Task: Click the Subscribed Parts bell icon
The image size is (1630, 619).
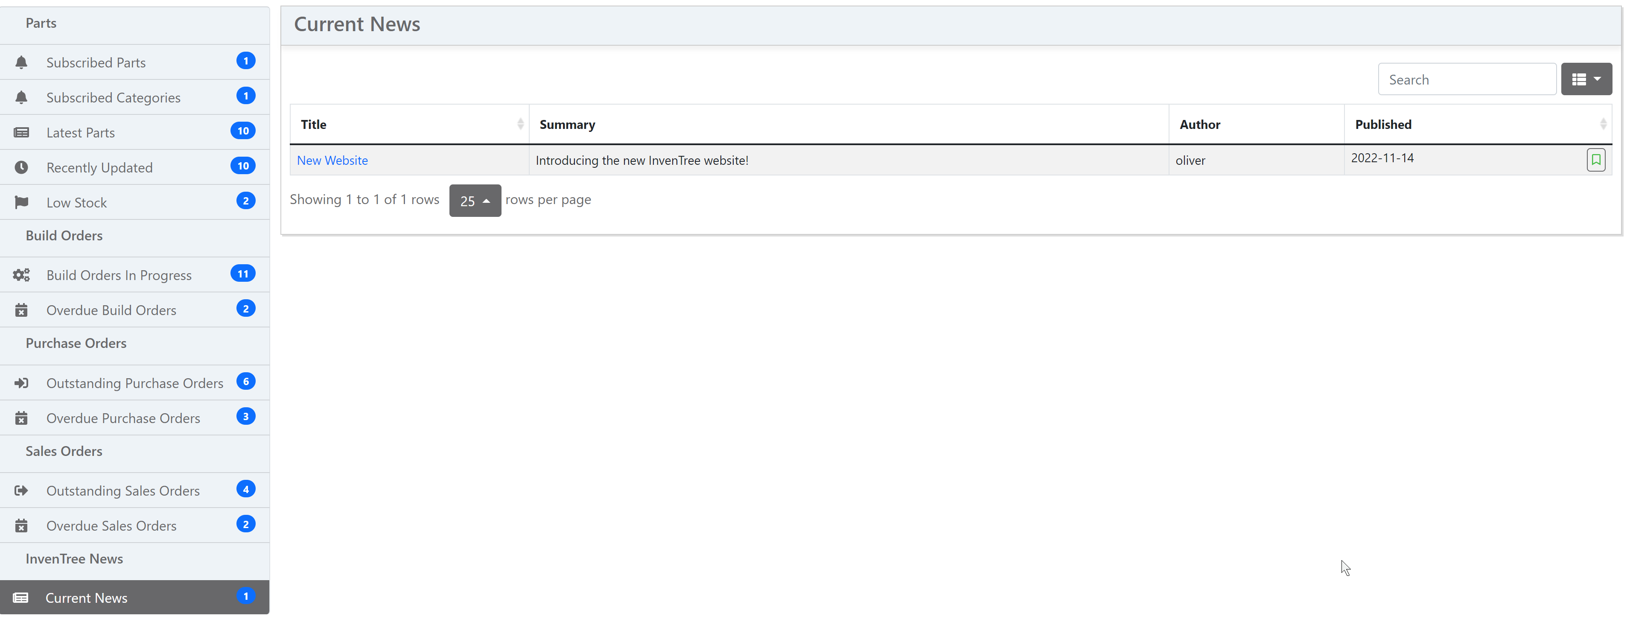Action: [21, 62]
